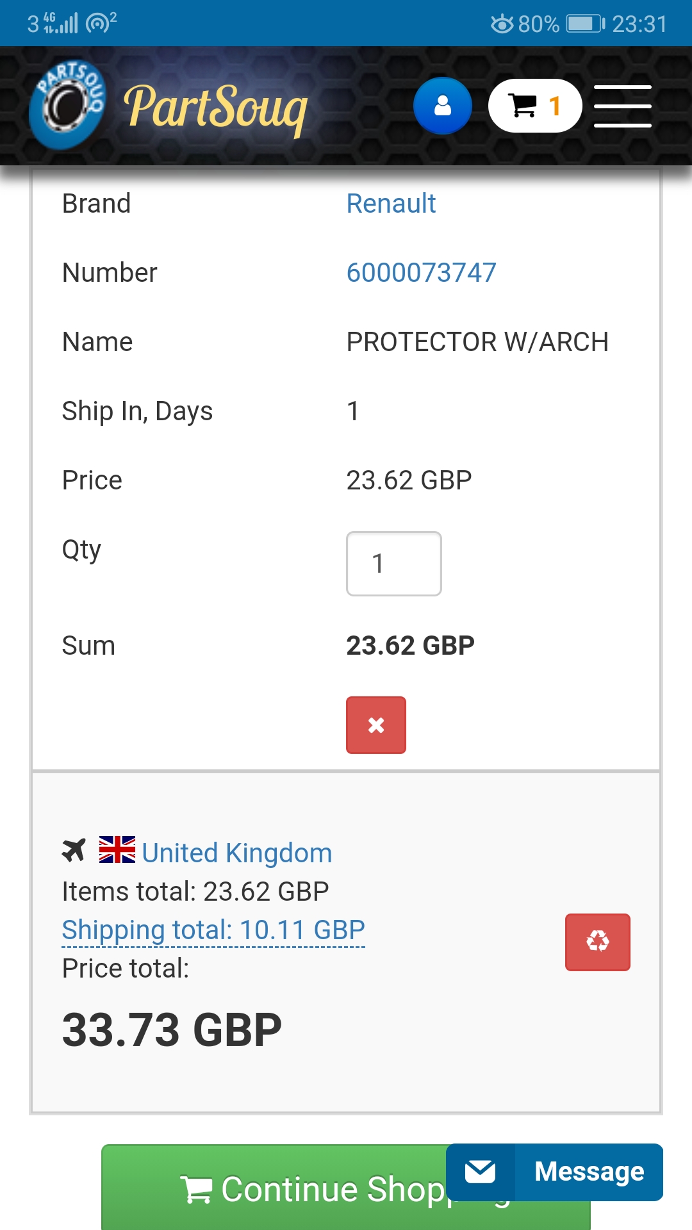Expand Shipping total 10.11 GBP details
The image size is (692, 1230).
tap(213, 930)
